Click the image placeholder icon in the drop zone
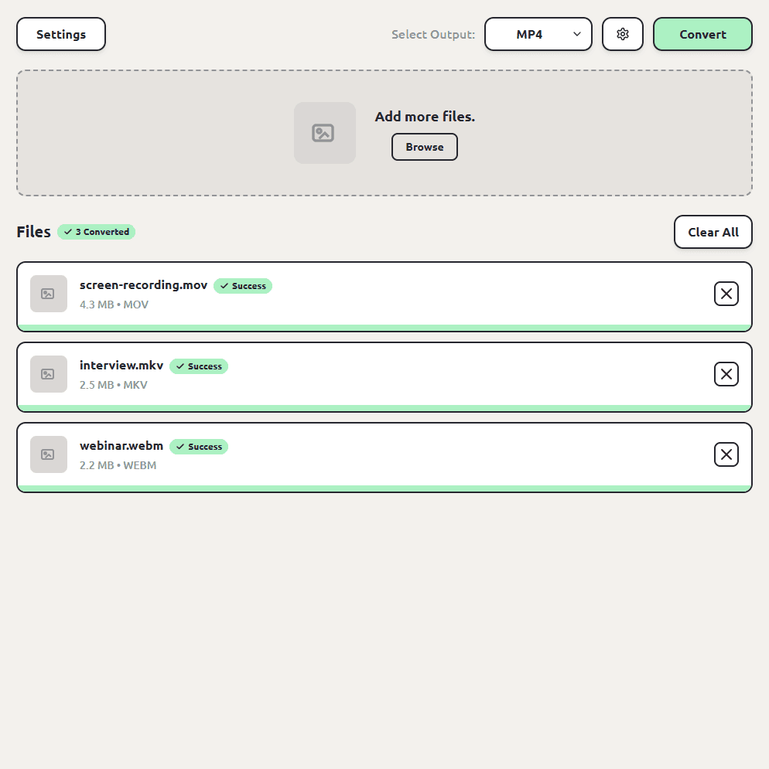This screenshot has height=769, width=769. [x=325, y=133]
